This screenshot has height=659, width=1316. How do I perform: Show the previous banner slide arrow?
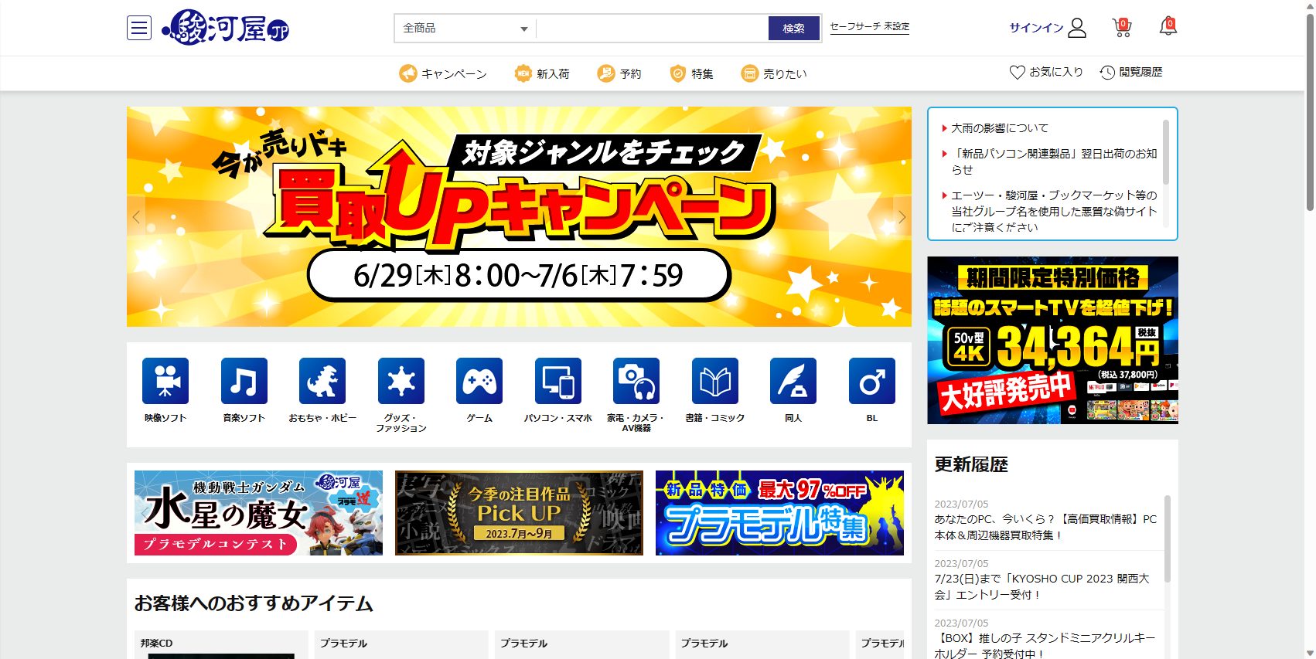tap(136, 217)
